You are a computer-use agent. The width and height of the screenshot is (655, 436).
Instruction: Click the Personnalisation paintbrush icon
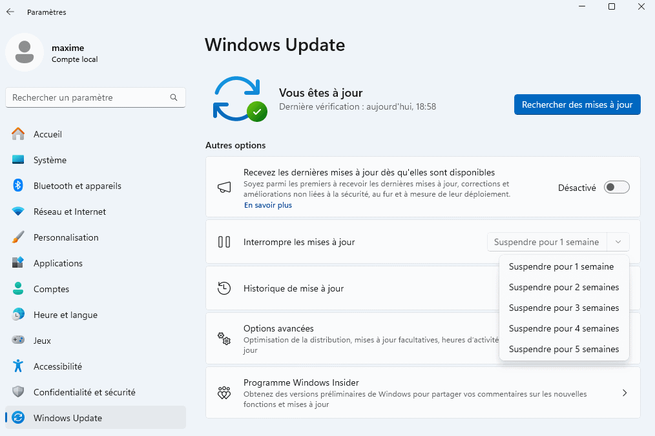[18, 237]
